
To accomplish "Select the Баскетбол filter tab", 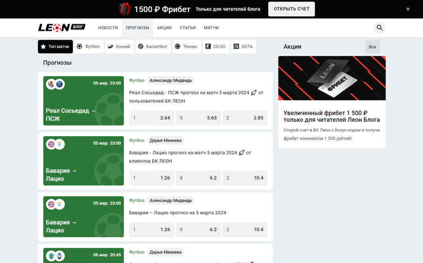I will pyautogui.click(x=153, y=46).
